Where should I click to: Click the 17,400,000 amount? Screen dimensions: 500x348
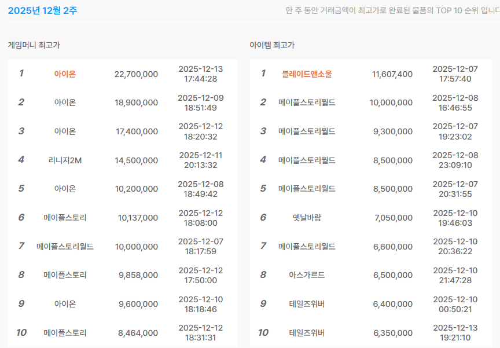pos(137,131)
